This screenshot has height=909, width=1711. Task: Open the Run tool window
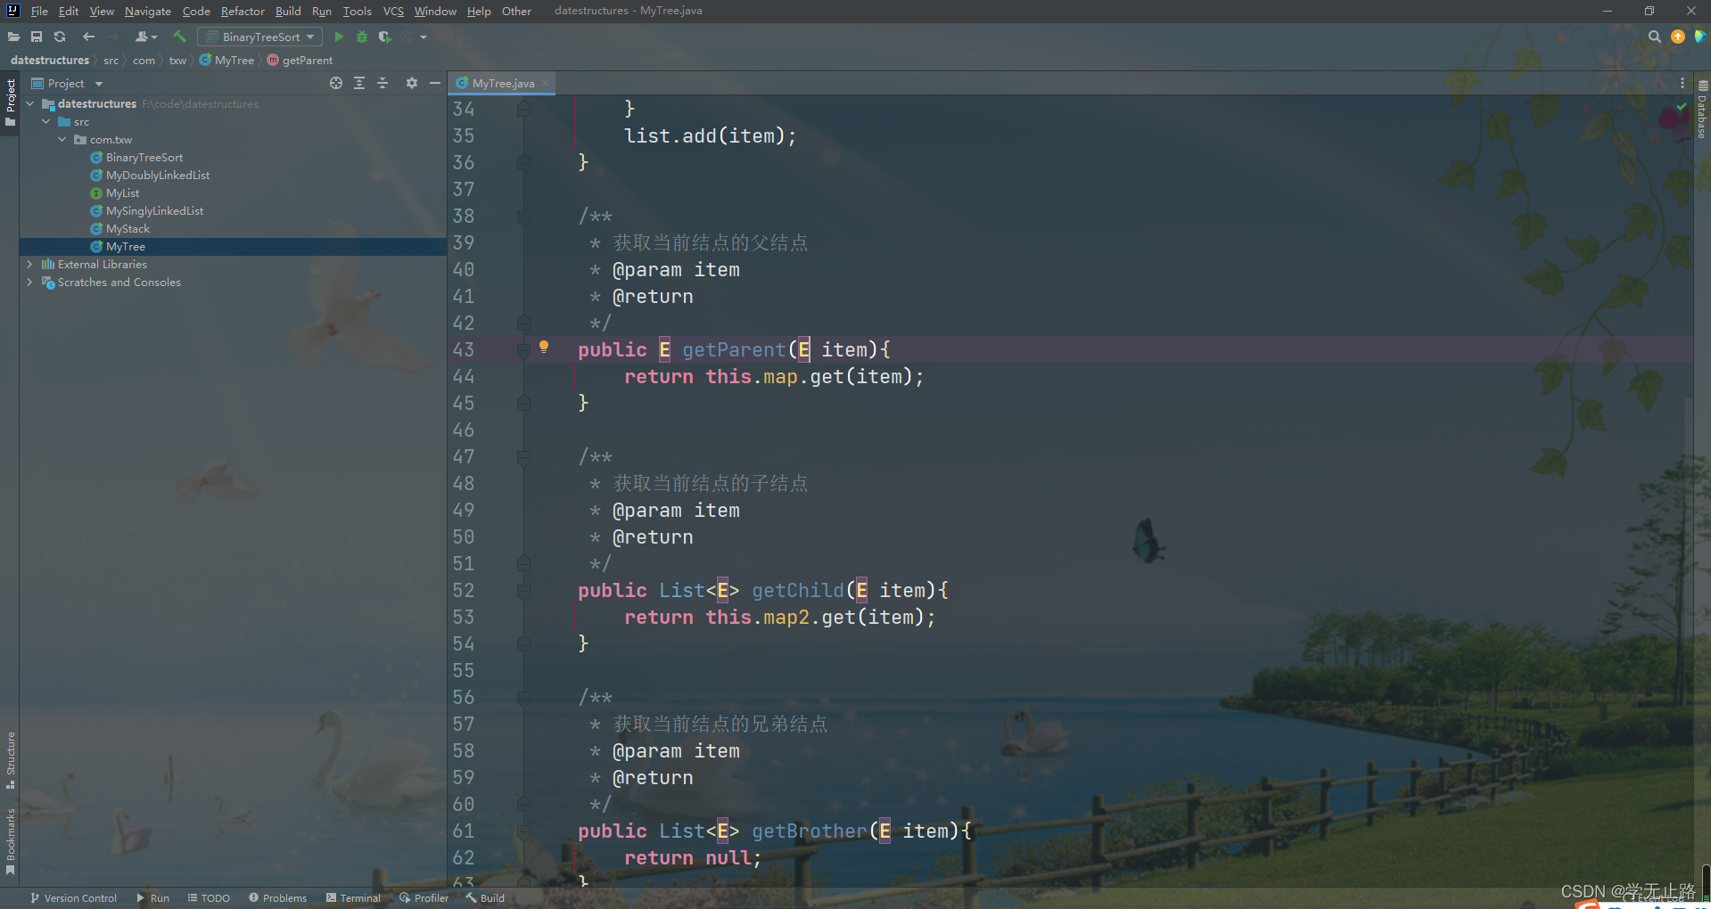(152, 898)
